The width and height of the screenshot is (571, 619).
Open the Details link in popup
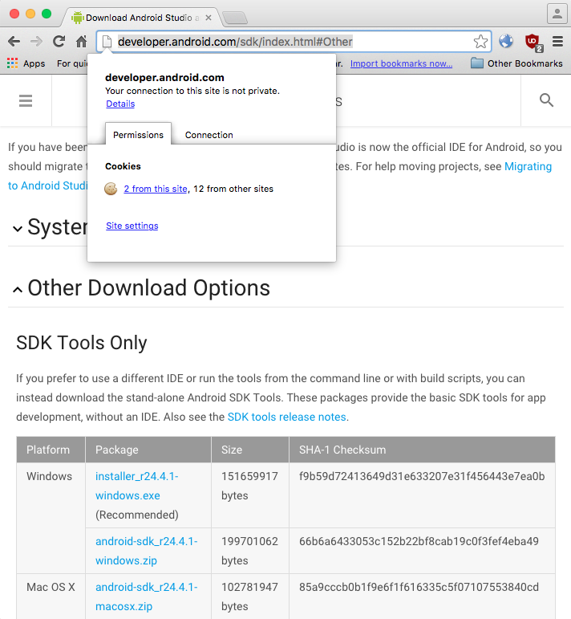pos(120,104)
